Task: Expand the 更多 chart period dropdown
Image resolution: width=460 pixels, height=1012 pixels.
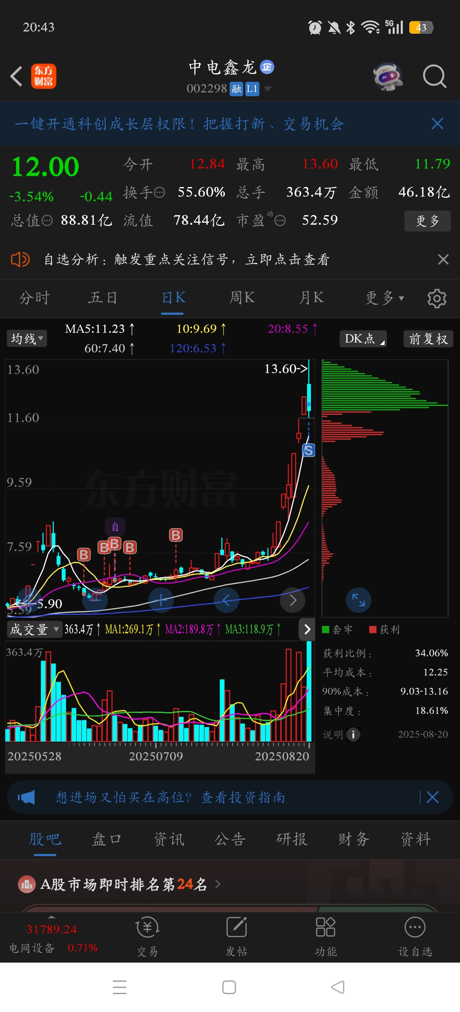Action: point(384,298)
